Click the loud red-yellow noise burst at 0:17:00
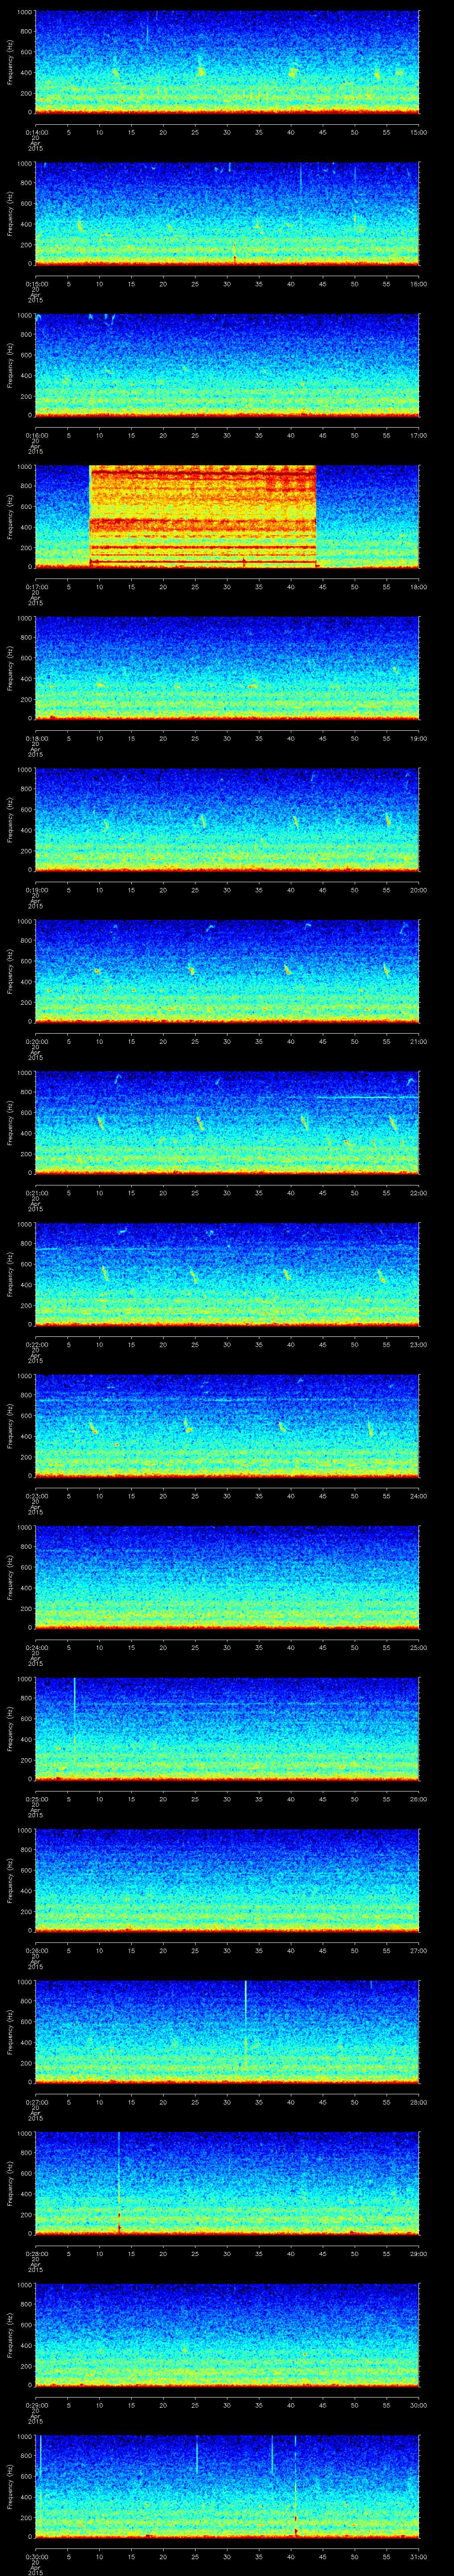The height and width of the screenshot is (2576, 454). 204,517
